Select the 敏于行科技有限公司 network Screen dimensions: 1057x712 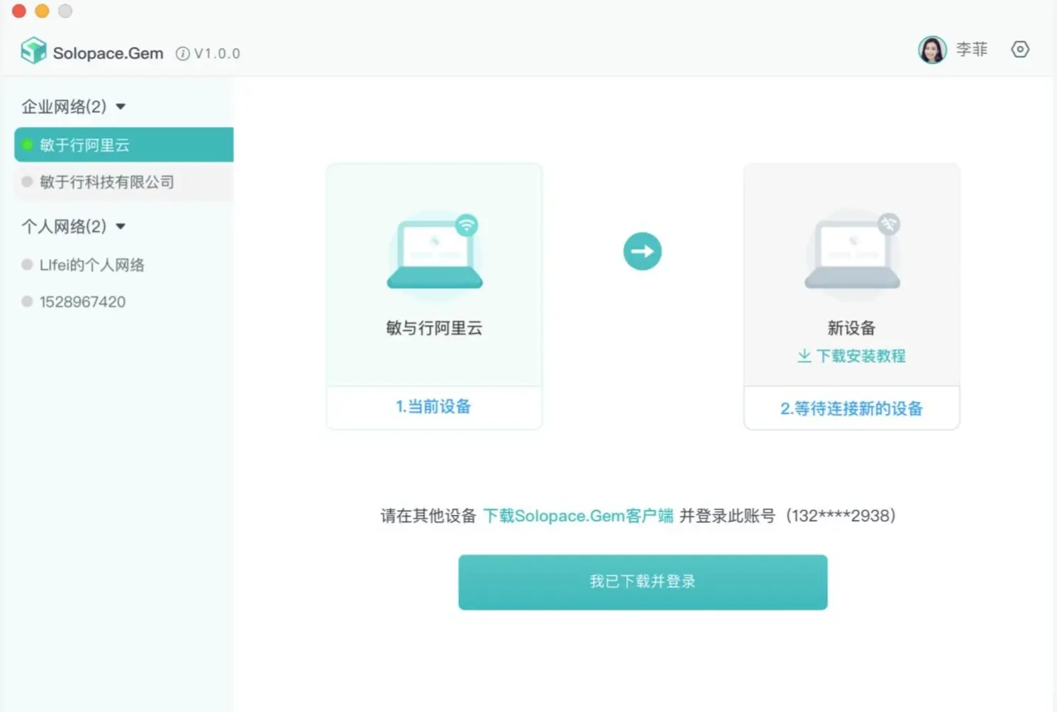click(x=123, y=182)
